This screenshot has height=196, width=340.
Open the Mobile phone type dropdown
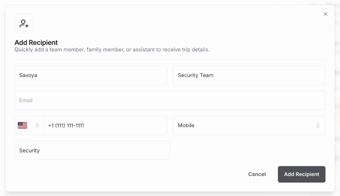(x=249, y=126)
